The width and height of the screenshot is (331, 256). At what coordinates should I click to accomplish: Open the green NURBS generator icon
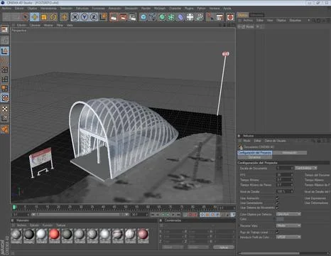tap(162, 17)
